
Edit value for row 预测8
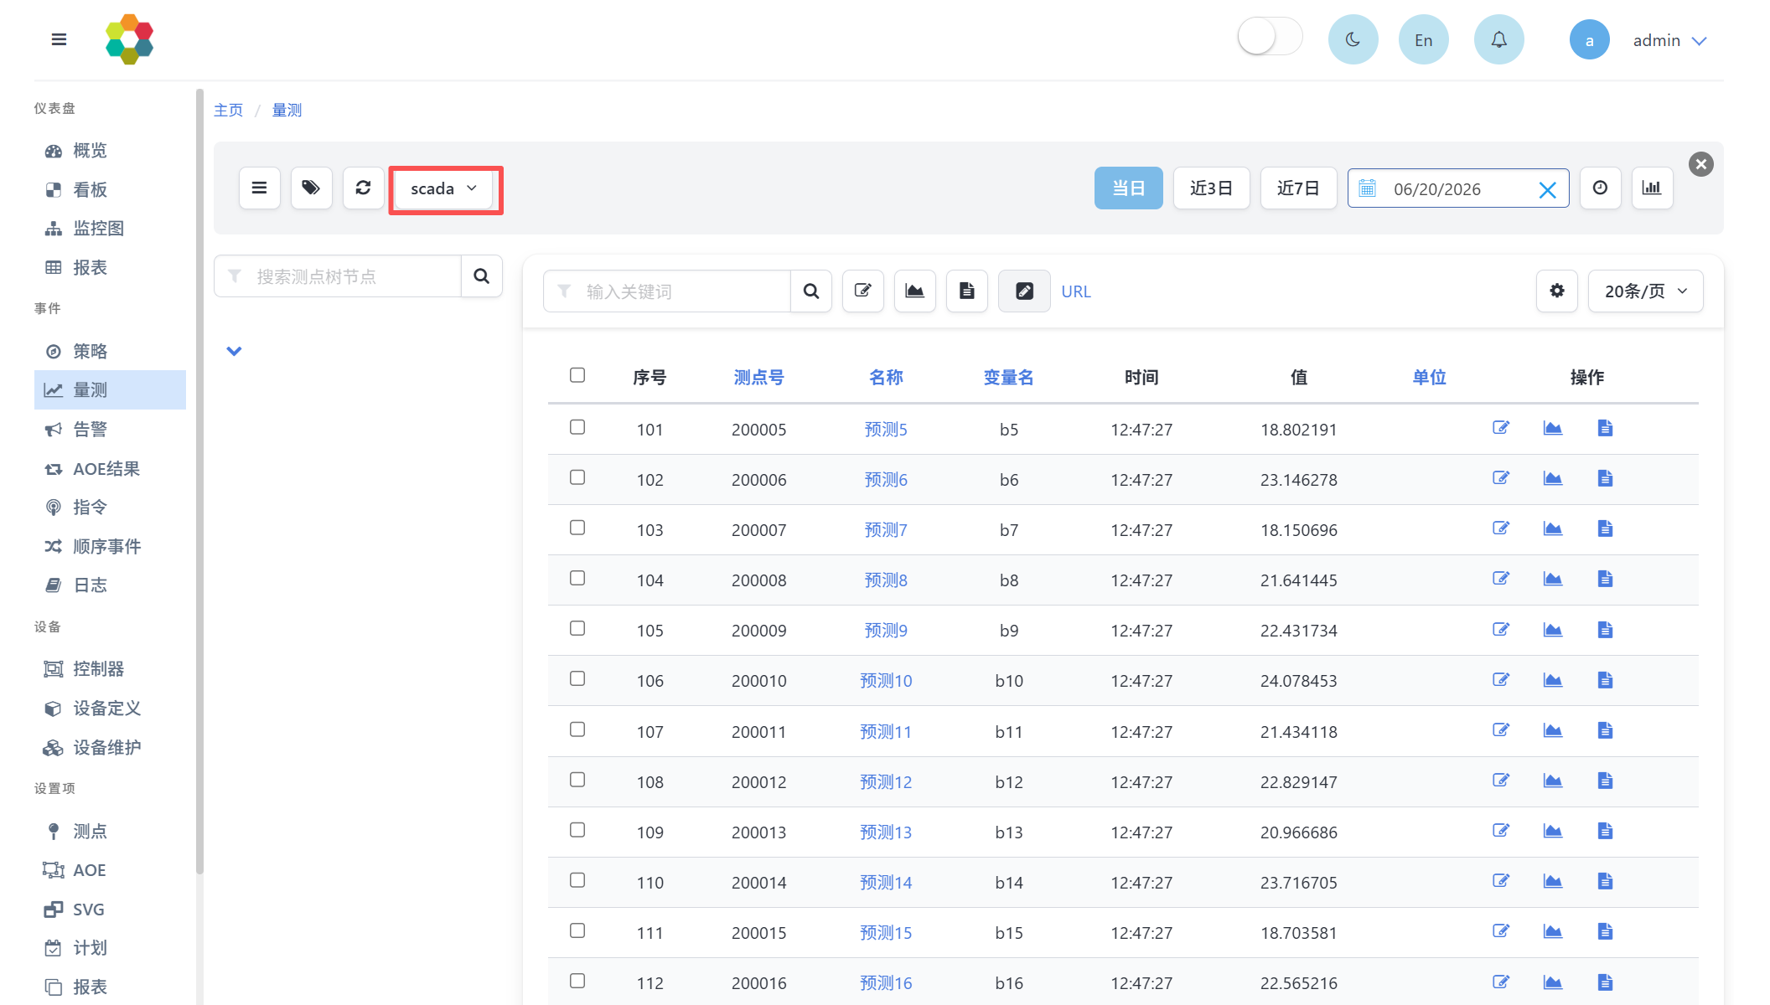click(1500, 579)
